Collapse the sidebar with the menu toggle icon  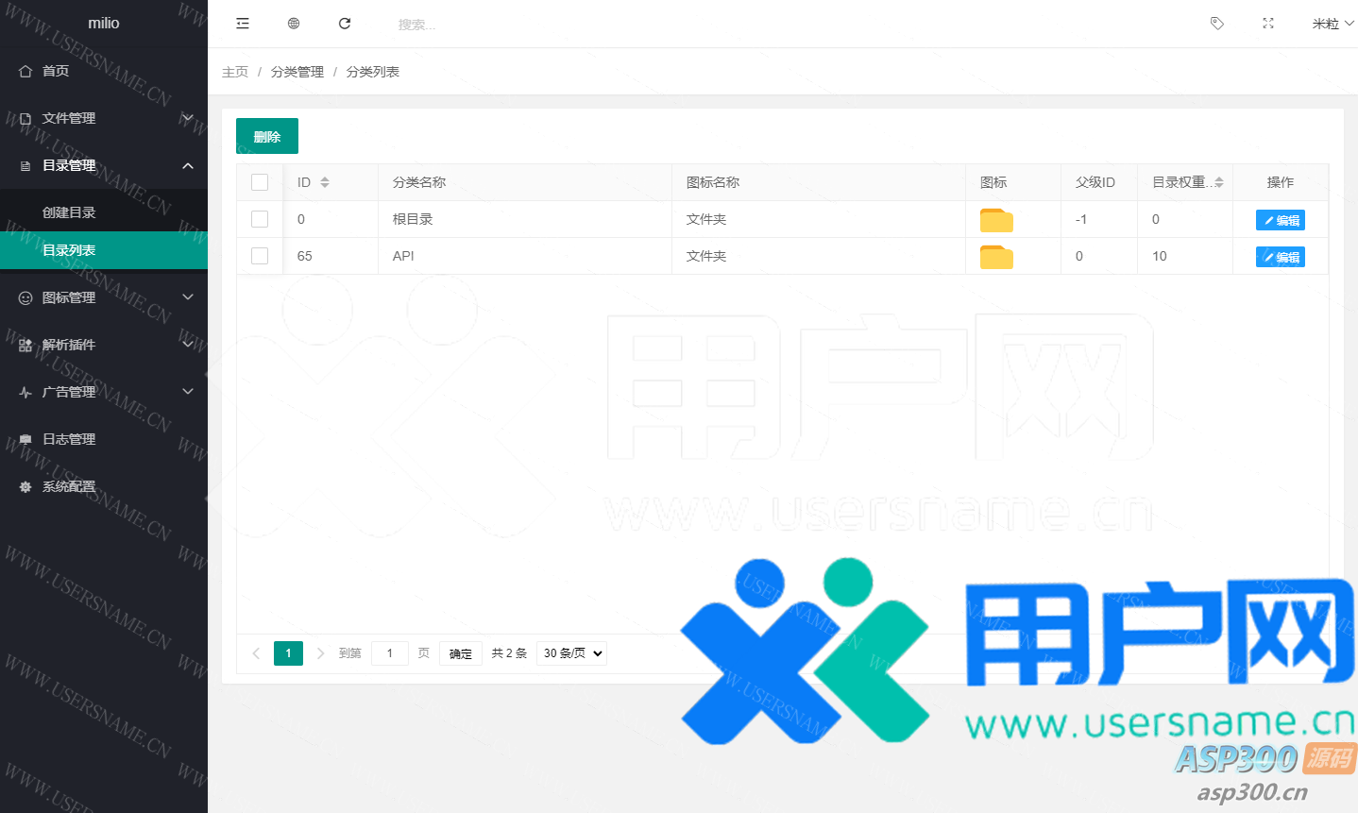(243, 24)
